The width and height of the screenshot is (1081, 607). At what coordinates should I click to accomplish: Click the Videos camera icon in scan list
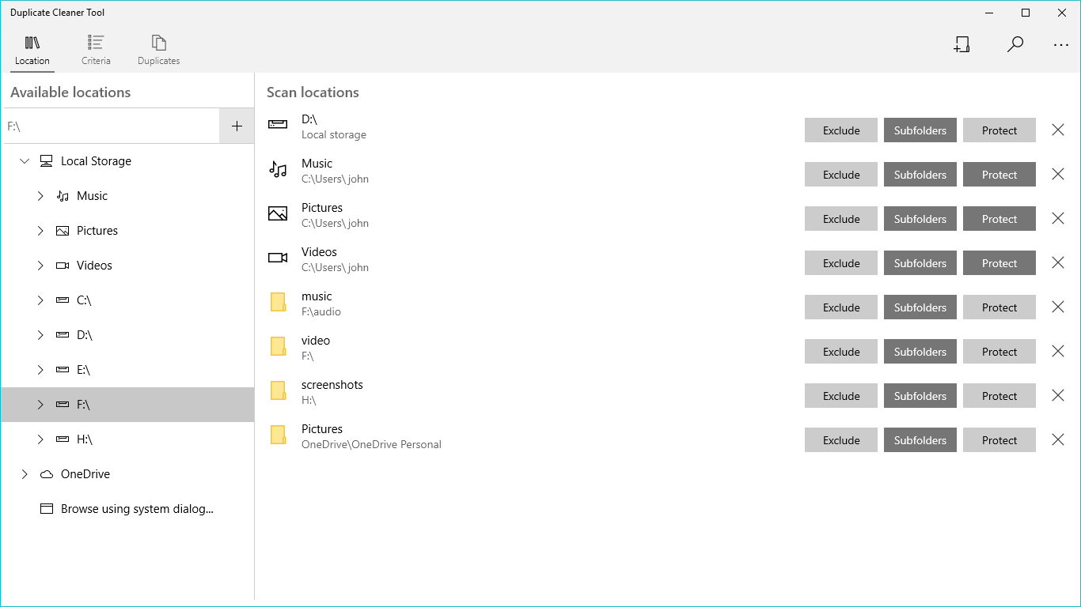point(278,258)
